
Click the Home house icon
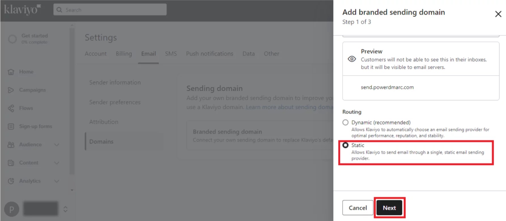[x=11, y=72]
